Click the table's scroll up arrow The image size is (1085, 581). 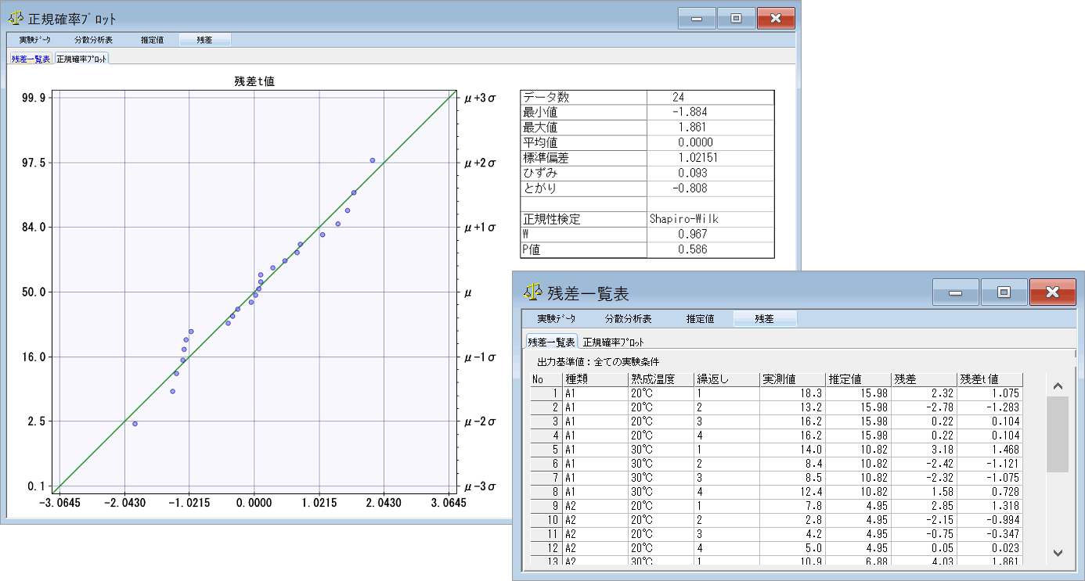coord(1057,386)
